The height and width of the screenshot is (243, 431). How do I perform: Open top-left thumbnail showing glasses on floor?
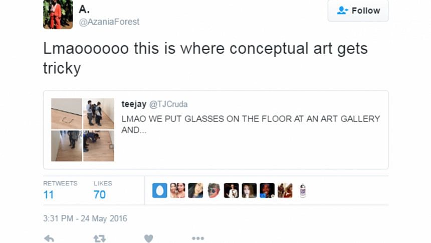[66, 113]
